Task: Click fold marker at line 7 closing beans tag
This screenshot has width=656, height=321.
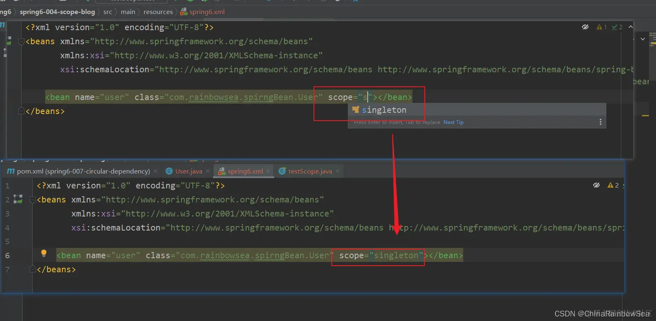Action: [33, 269]
